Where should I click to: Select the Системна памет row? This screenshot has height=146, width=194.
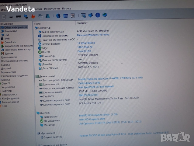click(x=51, y=92)
